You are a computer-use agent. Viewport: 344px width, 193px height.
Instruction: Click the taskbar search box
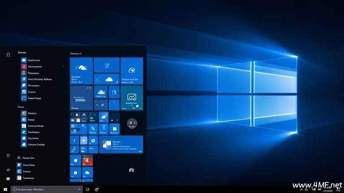[45, 189]
